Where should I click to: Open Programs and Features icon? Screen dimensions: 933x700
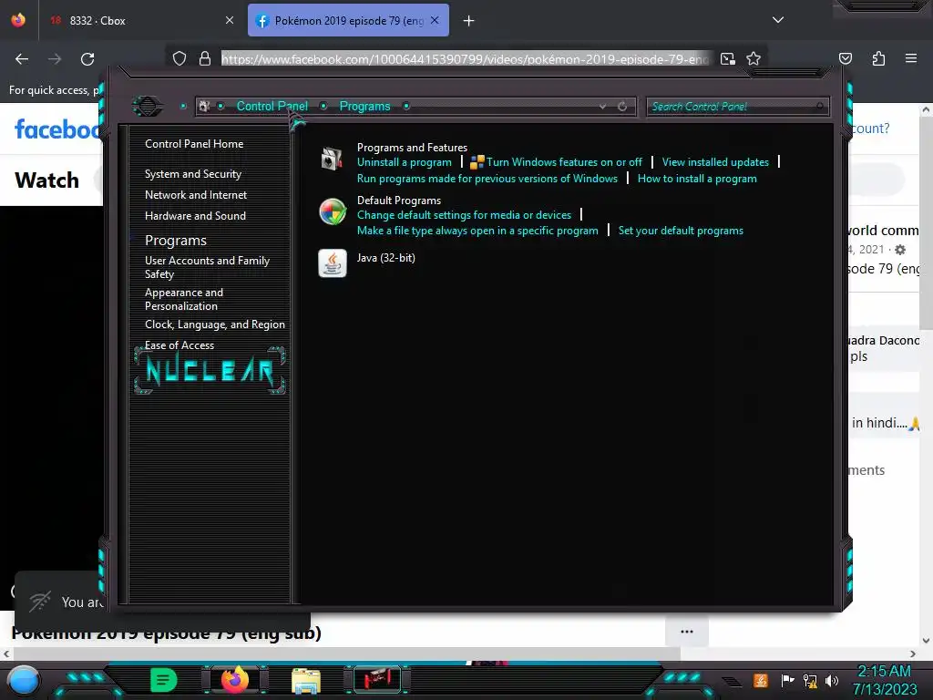[x=332, y=159]
